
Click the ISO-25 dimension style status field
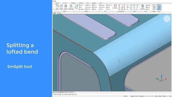[137, 96]
